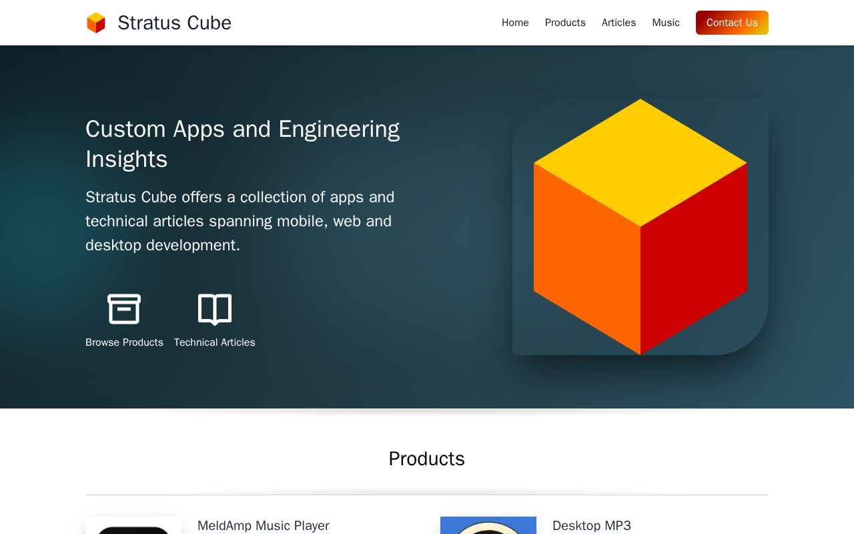Click the hero paragraph starting 'Stratus Cube offers'
The height and width of the screenshot is (534, 854).
pyautogui.click(x=240, y=221)
